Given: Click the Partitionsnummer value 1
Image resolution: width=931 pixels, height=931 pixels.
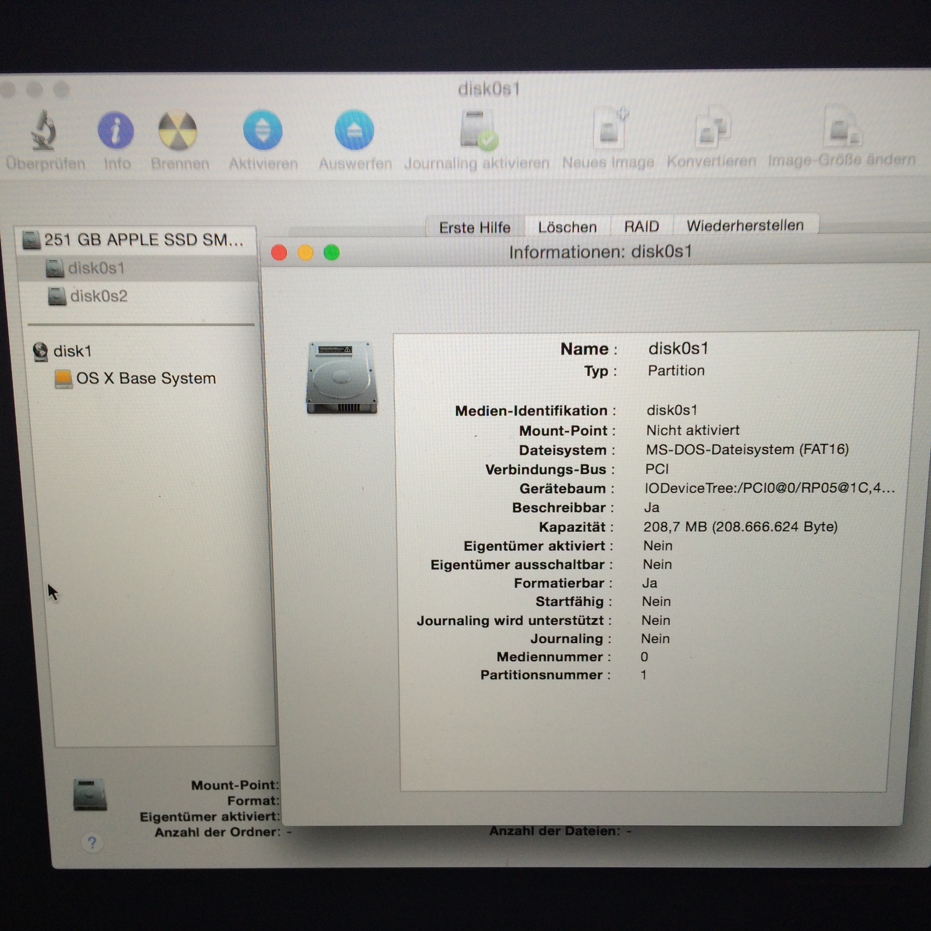Looking at the screenshot, I should pos(643,675).
